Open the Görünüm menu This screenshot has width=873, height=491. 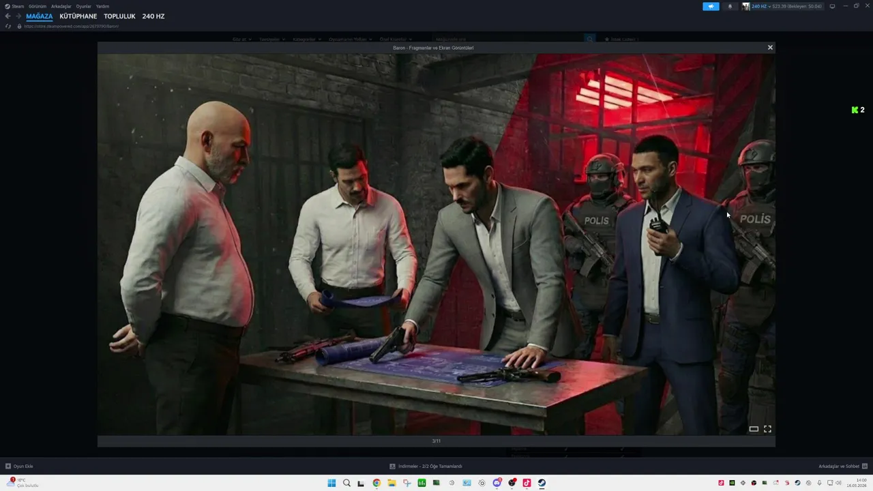38,6
